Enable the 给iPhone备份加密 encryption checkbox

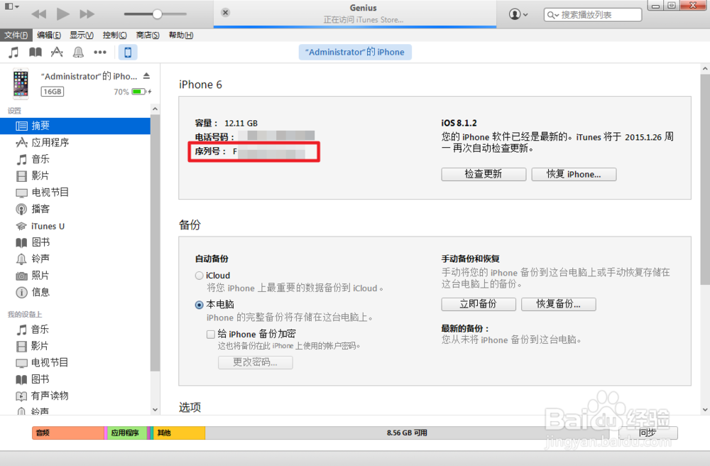pos(210,334)
